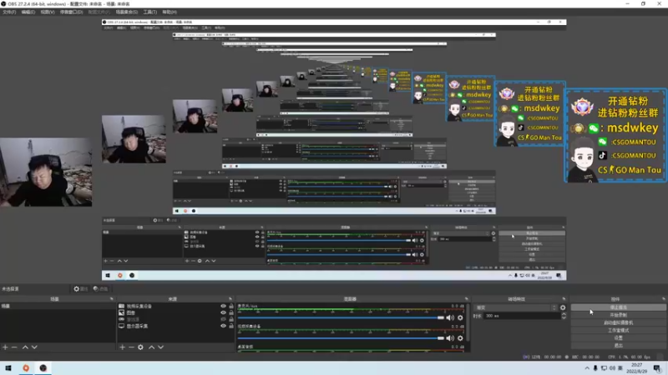
Task: Toggle the lock of the dimmed third source
Action: click(x=231, y=319)
